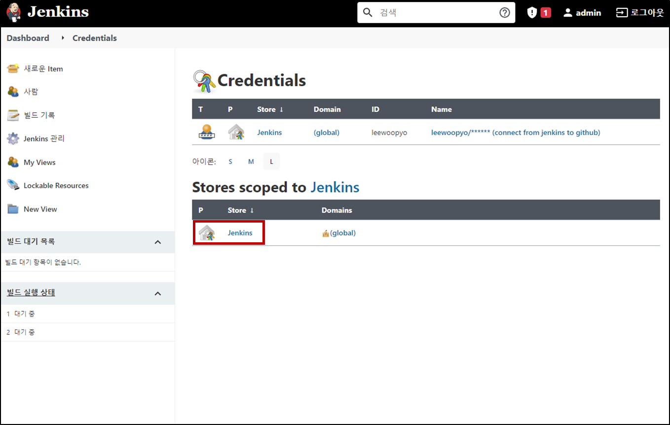Click the logout arrow icon
Screen dimensions: 670x425
pyautogui.click(x=622, y=13)
